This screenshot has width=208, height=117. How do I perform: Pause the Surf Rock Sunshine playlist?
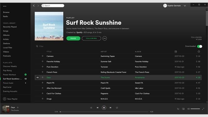[x=73, y=38]
